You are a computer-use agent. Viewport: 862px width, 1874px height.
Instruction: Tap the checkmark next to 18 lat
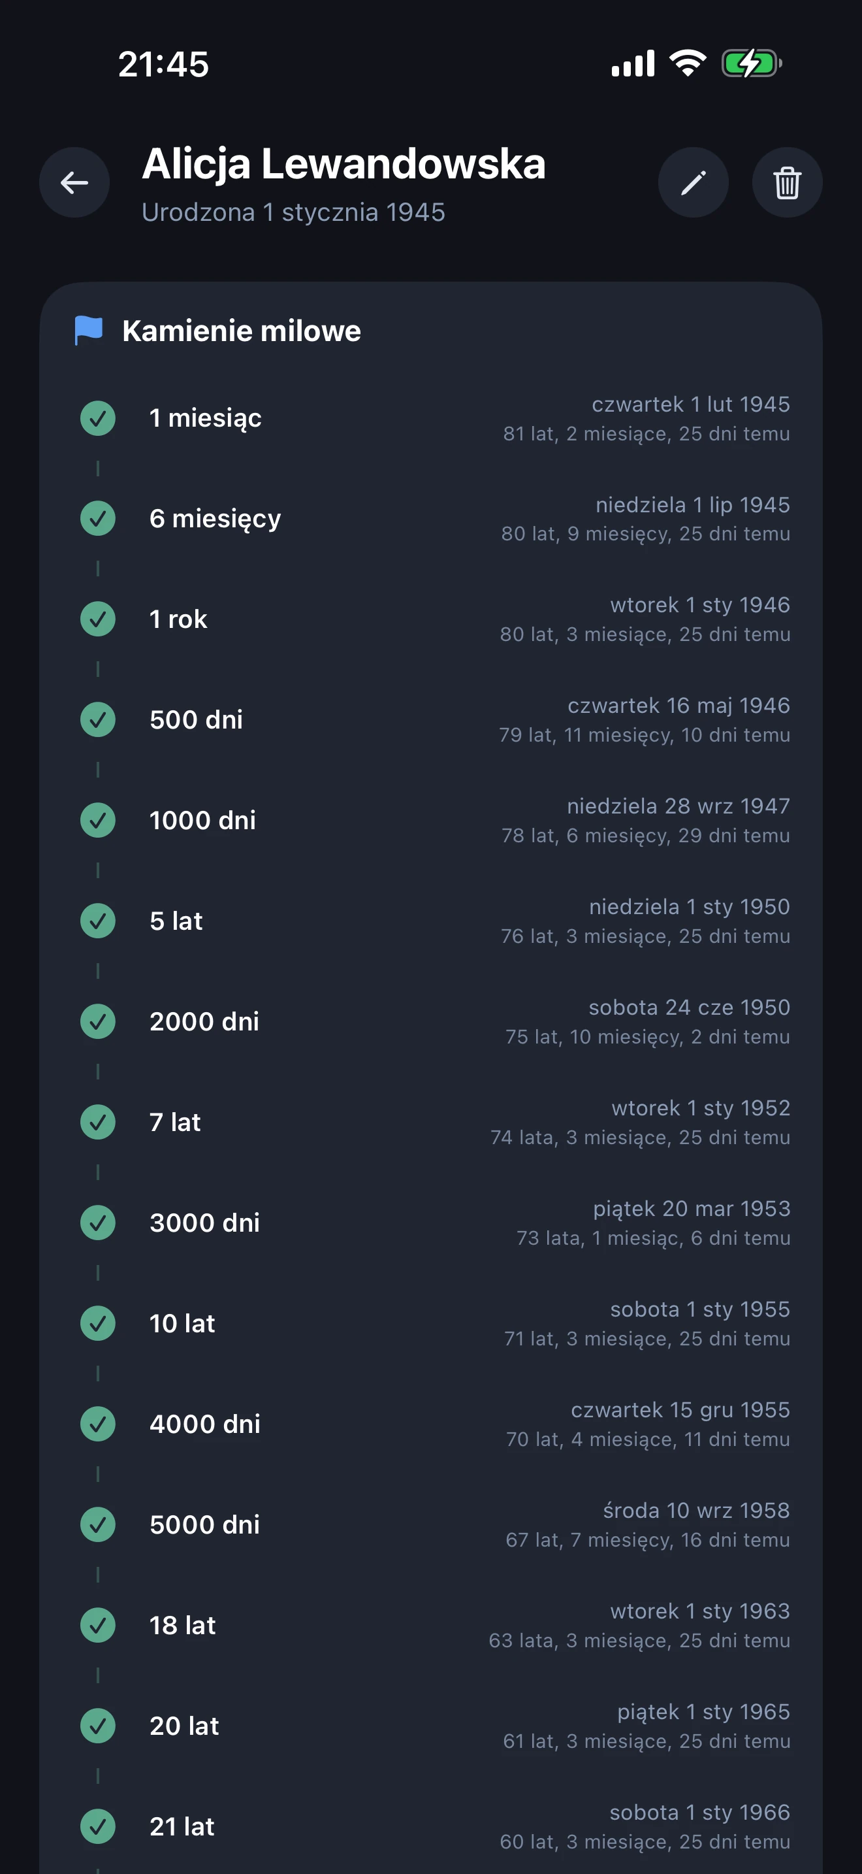(98, 1625)
